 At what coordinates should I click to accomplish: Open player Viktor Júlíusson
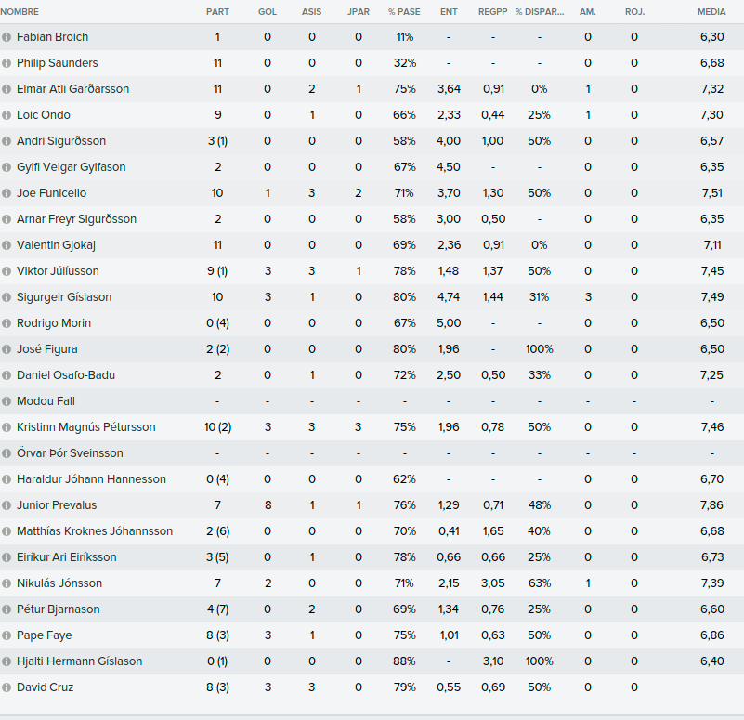58,271
